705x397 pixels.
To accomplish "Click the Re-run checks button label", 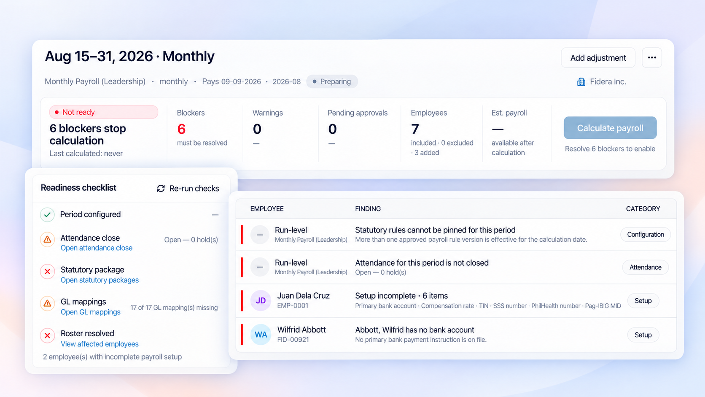I will pos(194,189).
